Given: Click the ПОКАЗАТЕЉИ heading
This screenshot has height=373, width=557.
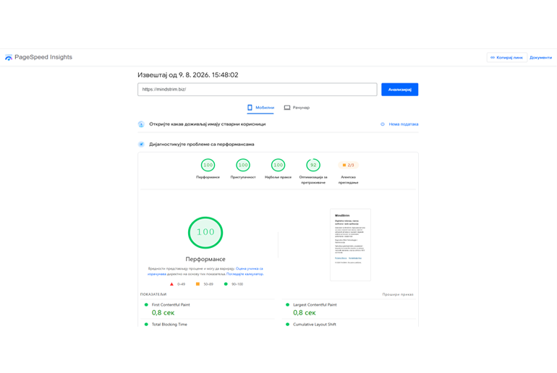Looking at the screenshot, I should pos(153,294).
